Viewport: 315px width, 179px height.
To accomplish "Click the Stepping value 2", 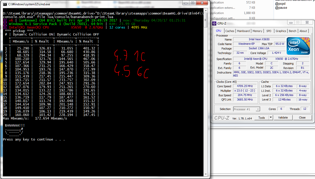I will (x=303, y=63).
